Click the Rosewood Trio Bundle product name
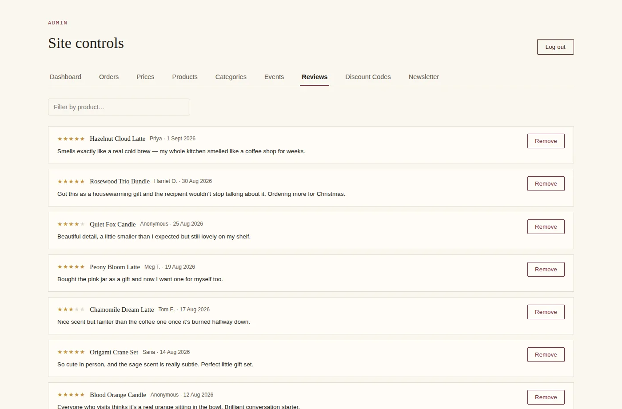Viewport: 622px width, 409px height. (120, 181)
